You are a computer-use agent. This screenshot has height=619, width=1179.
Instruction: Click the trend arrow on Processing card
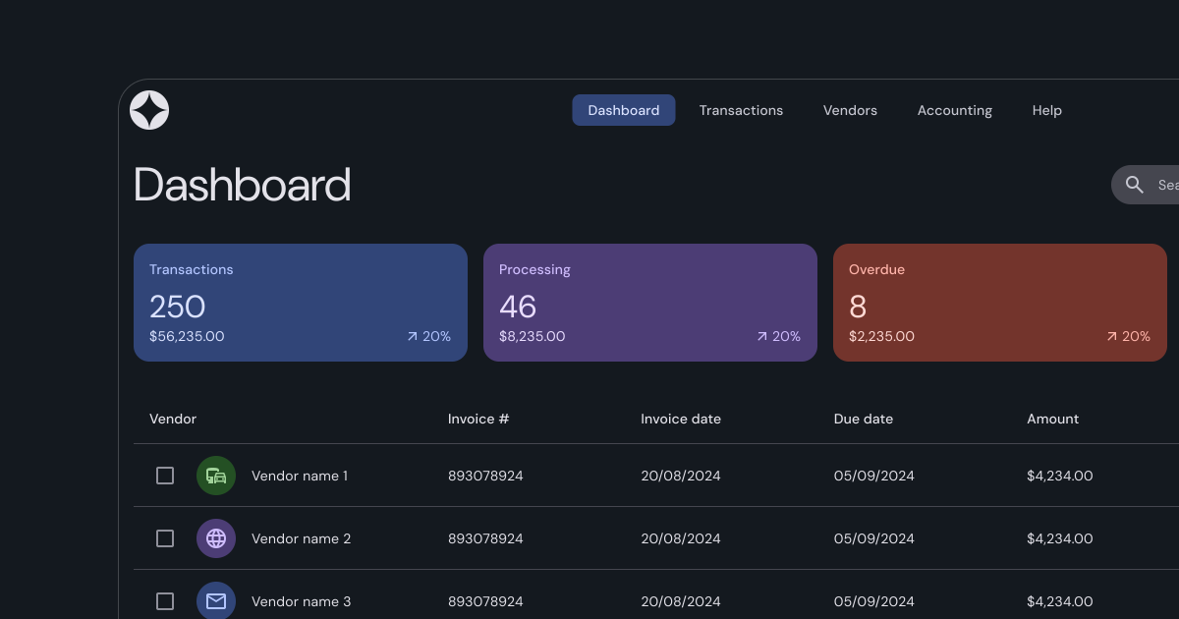pyautogui.click(x=762, y=337)
